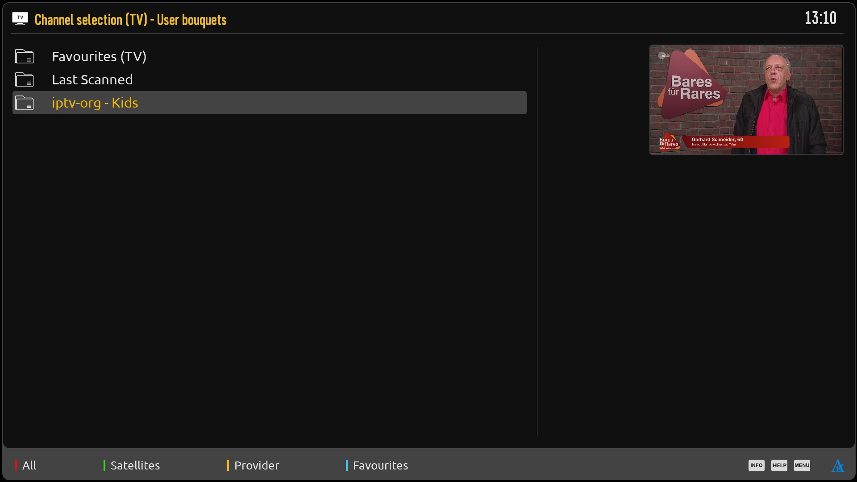The height and width of the screenshot is (482, 857).
Task: Click the red All color marker
Action: point(16,465)
